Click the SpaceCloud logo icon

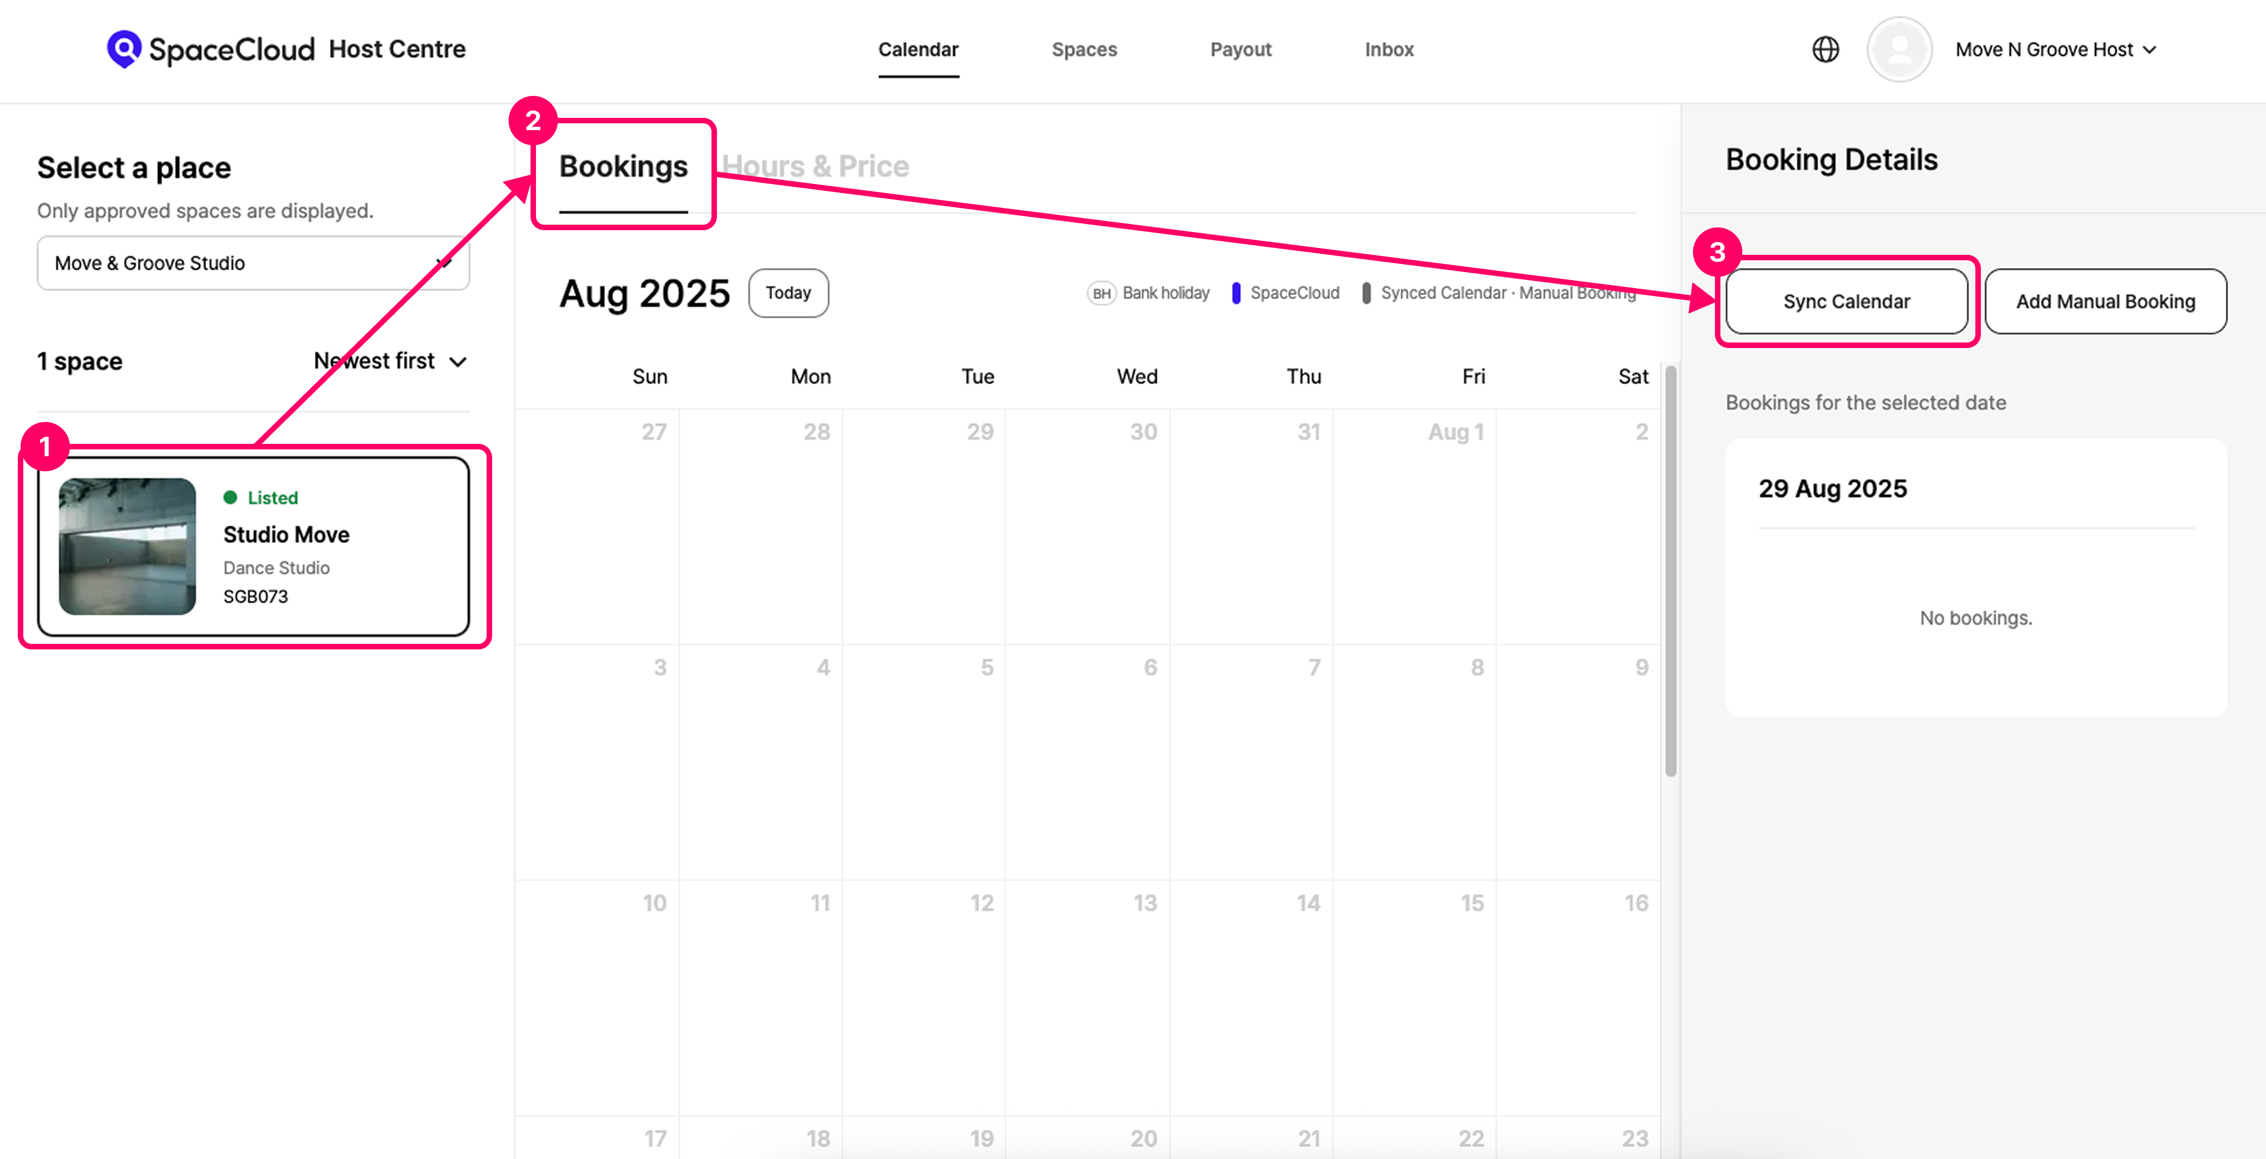pyautogui.click(x=124, y=49)
